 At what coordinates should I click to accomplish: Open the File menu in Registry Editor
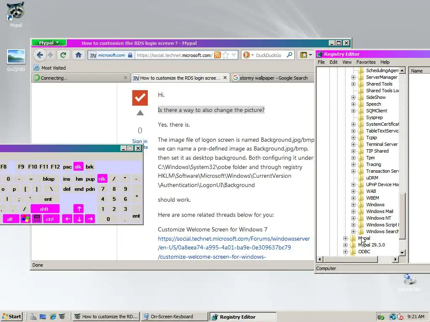click(321, 62)
